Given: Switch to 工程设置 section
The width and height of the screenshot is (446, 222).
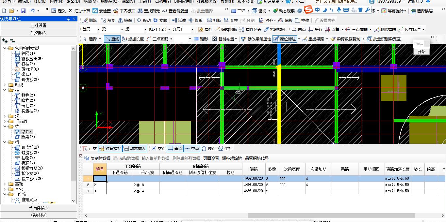Looking at the screenshot, I should 39,25.
